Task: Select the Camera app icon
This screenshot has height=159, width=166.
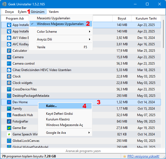Action: pos(9,57)
